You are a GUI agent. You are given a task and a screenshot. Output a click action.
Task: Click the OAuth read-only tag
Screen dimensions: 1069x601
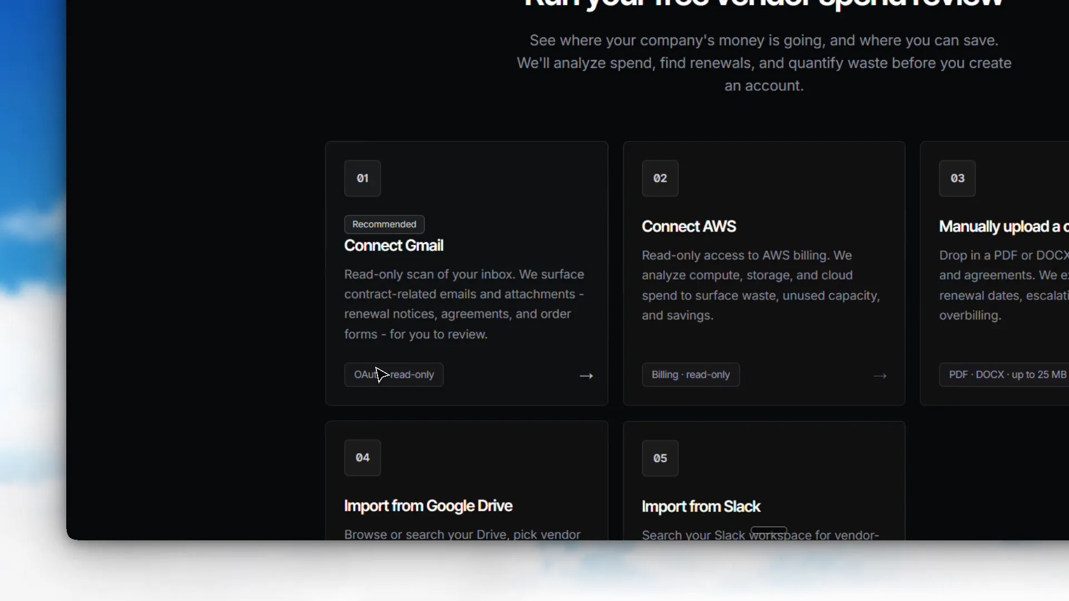(394, 375)
